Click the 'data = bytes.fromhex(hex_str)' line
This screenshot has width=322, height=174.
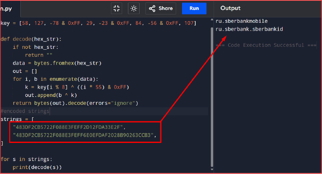[57, 63]
